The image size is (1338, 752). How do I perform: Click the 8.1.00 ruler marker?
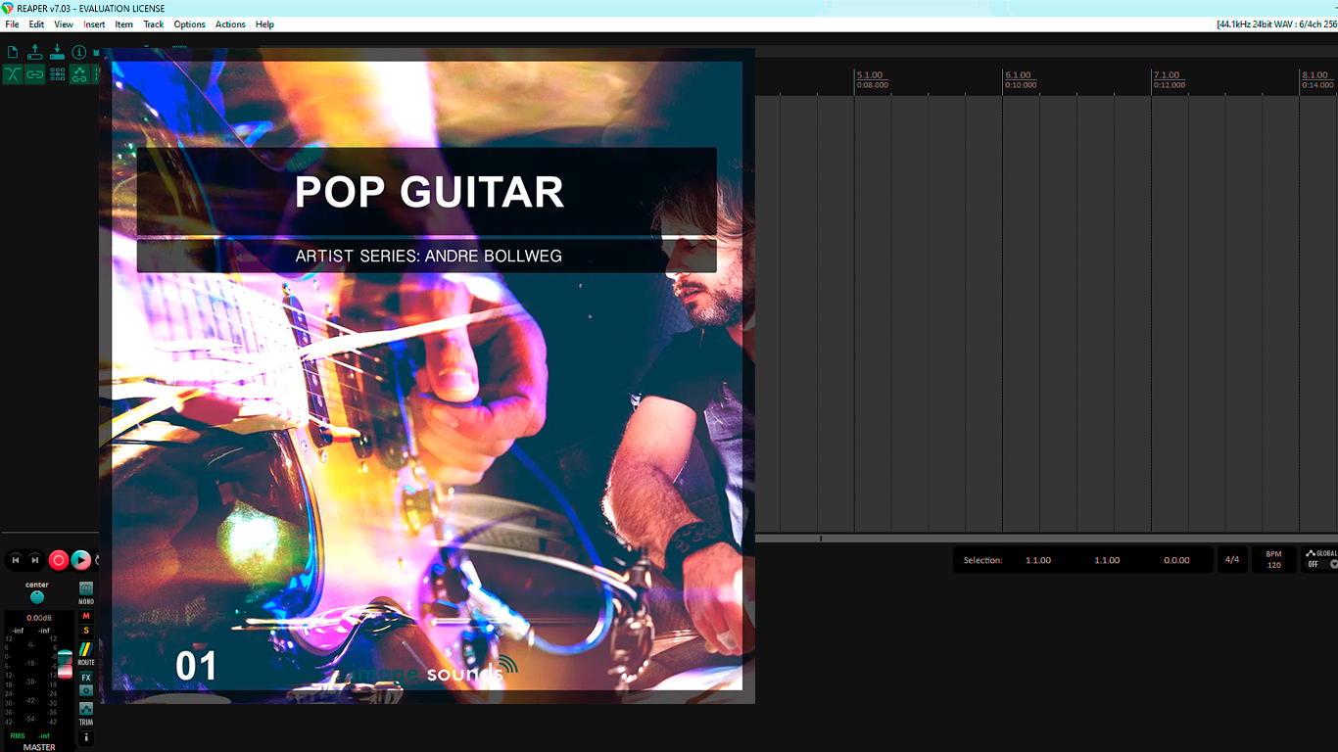click(1314, 74)
